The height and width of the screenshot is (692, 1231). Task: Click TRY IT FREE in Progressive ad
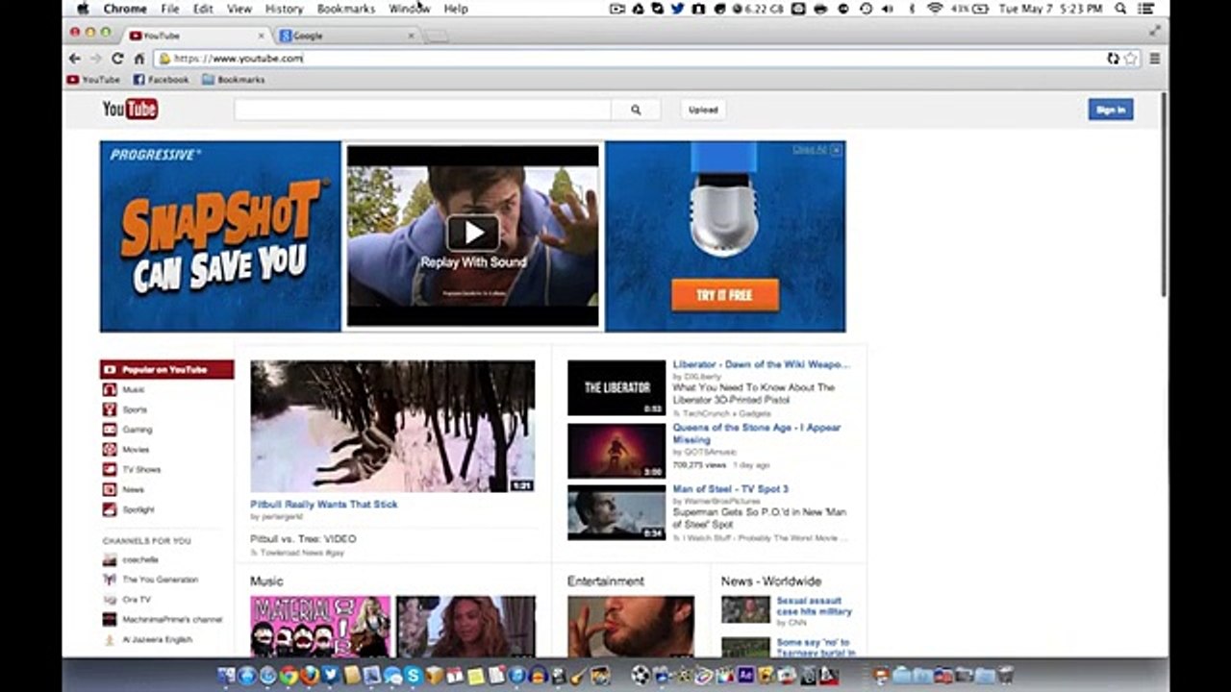pyautogui.click(x=725, y=295)
